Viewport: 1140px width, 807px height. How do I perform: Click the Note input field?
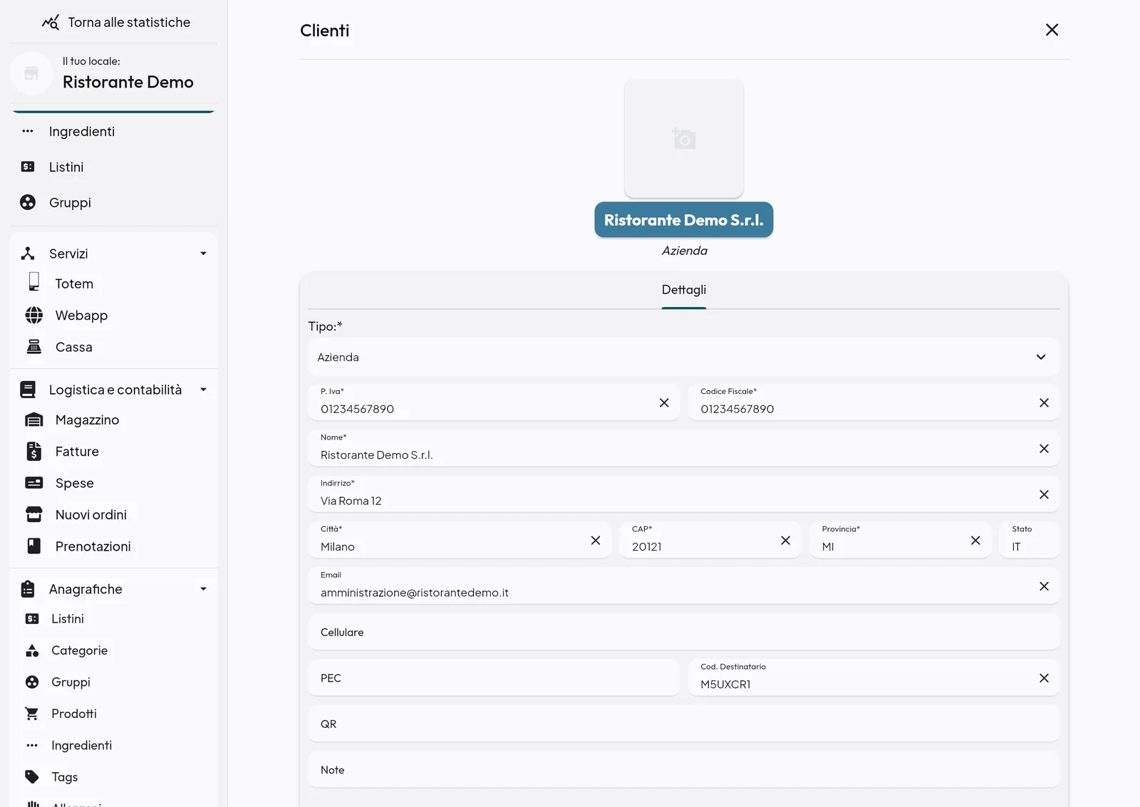684,770
